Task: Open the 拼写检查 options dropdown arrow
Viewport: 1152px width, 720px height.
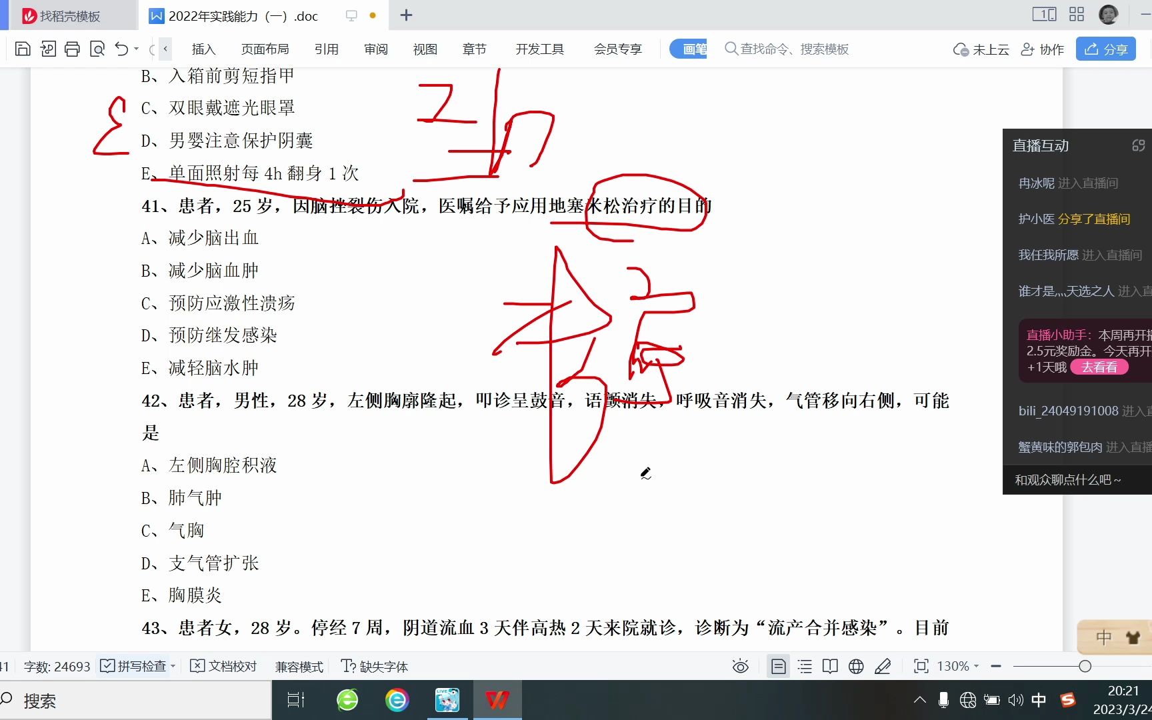Action: [x=172, y=666]
